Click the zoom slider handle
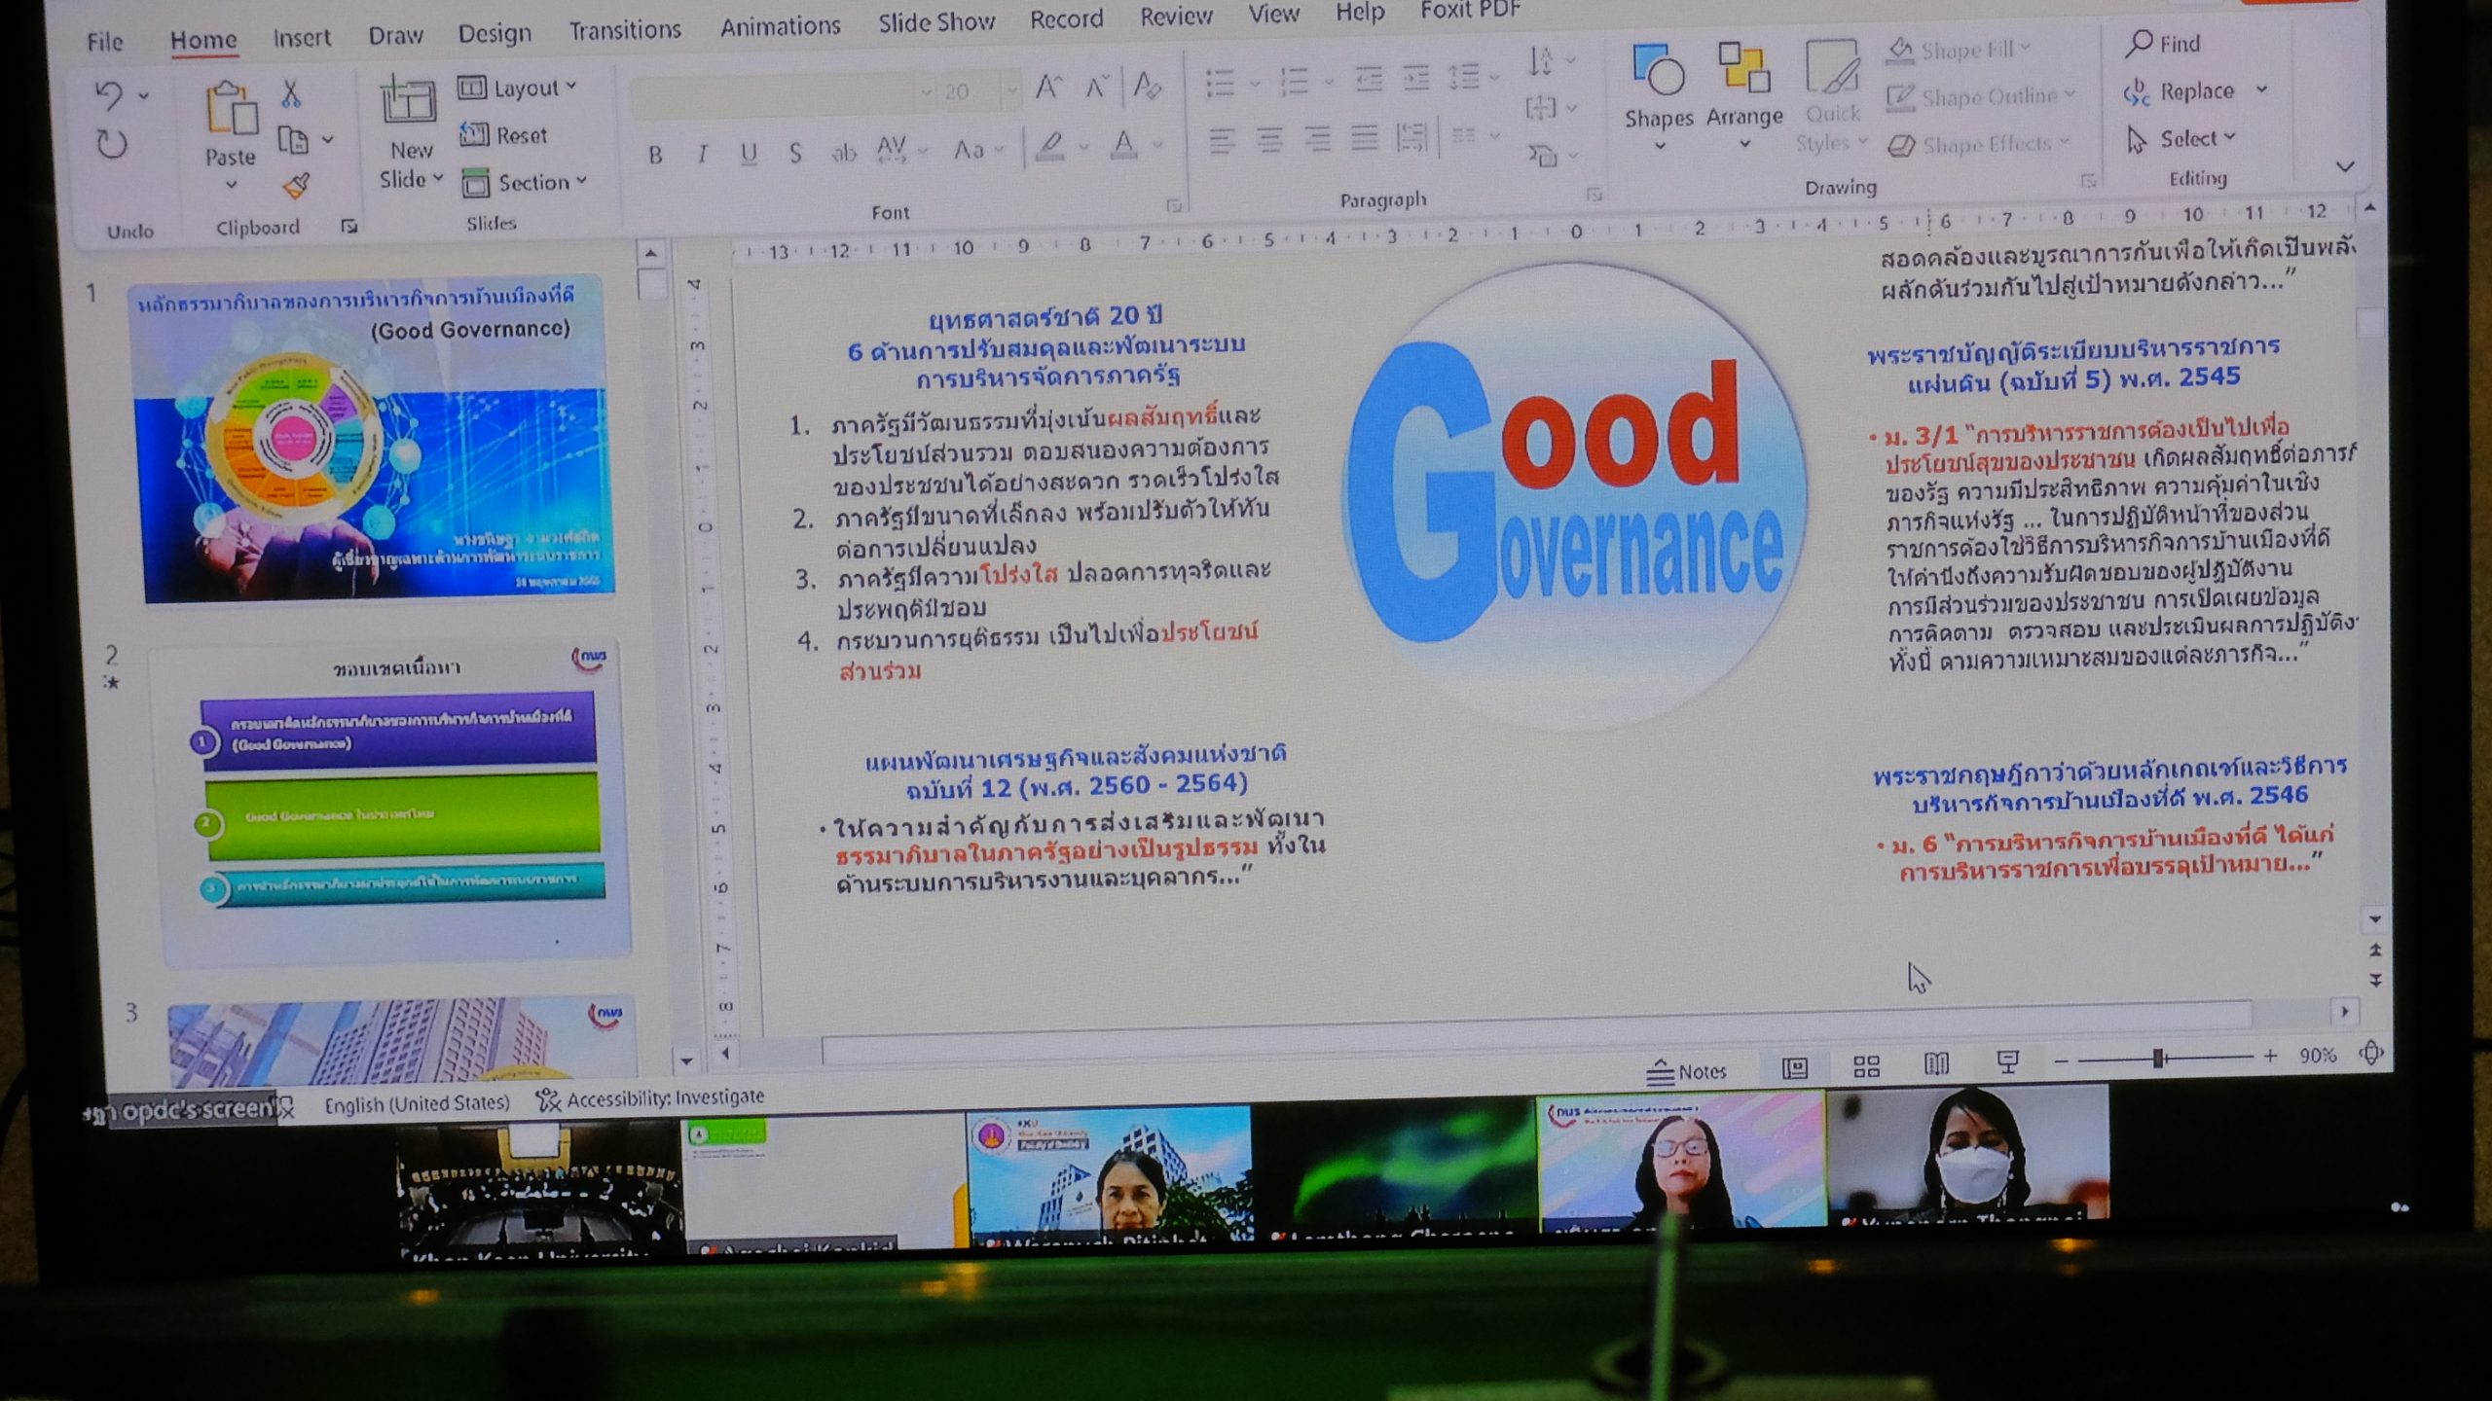Image resolution: width=2492 pixels, height=1401 pixels. [2157, 1058]
